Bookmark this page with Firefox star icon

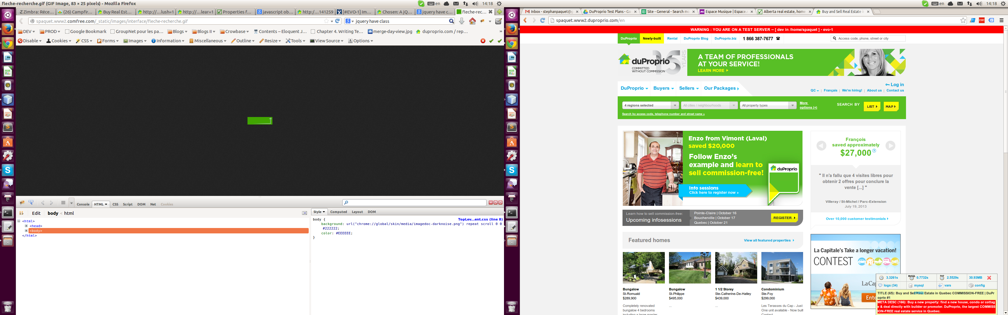tap(326, 21)
